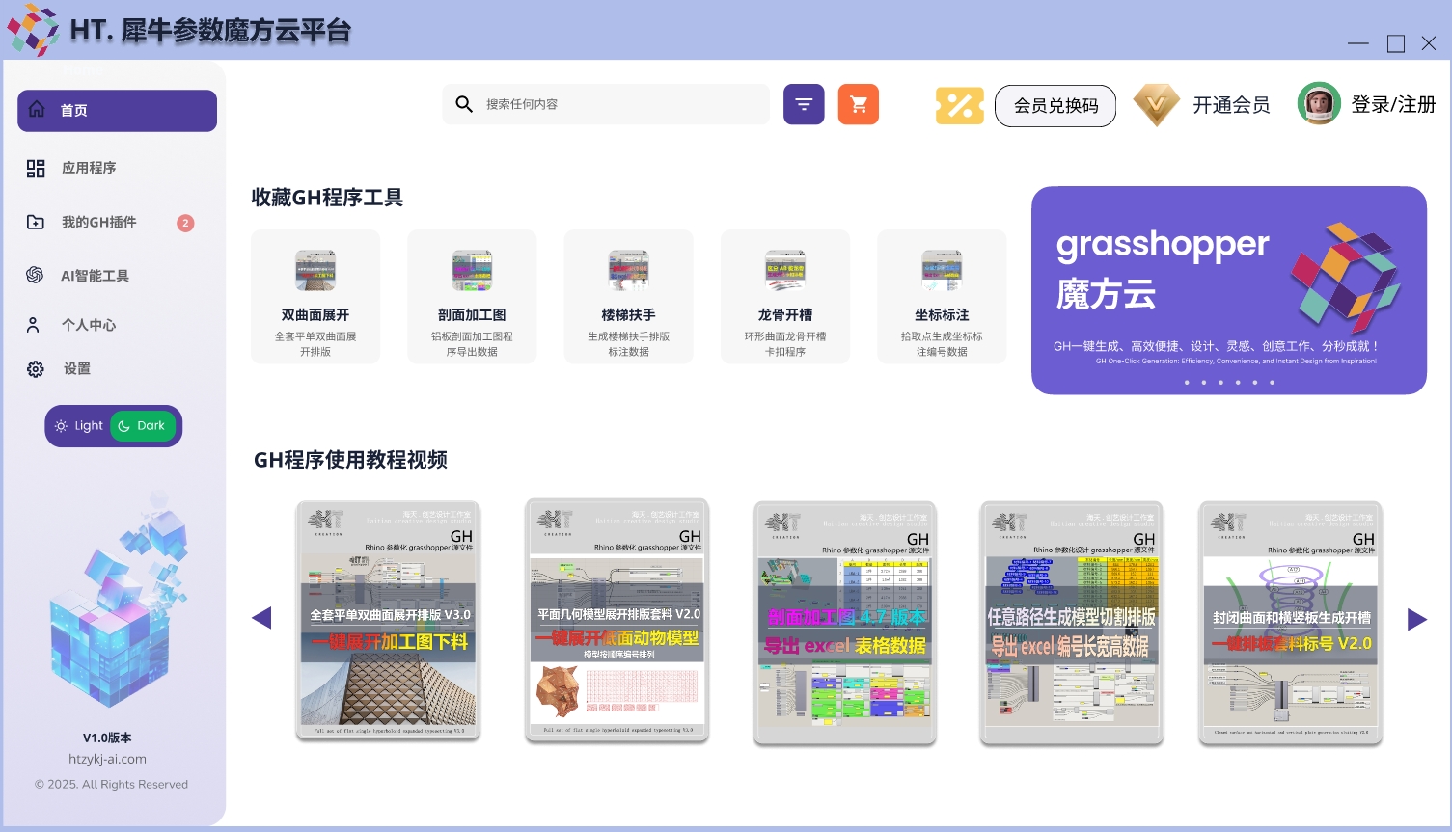Open the 剖面加工图 4.7版本 video thumbnail

[x=845, y=624]
